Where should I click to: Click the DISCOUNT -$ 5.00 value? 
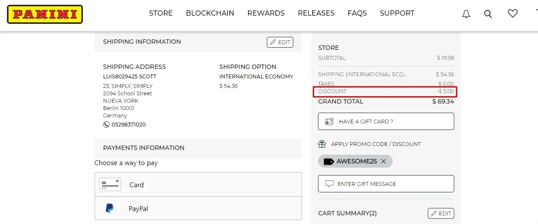point(445,91)
